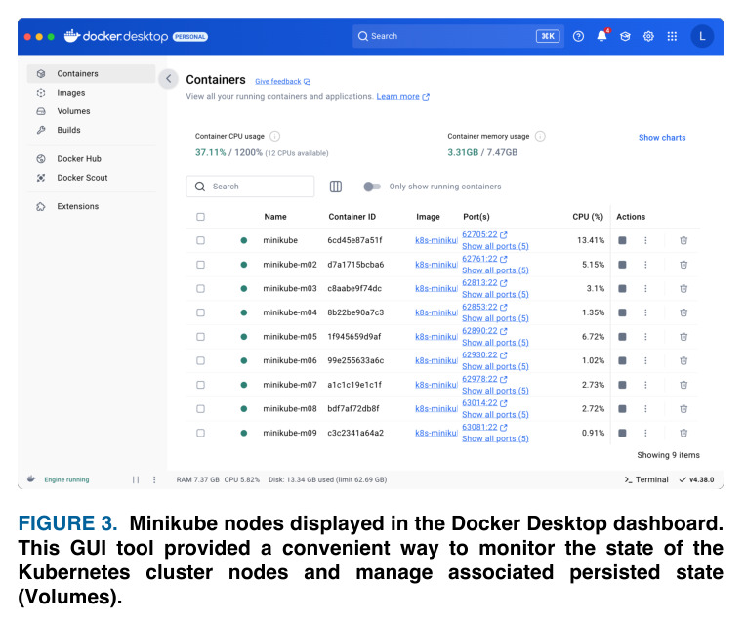Select all containers header checkbox

click(x=200, y=217)
